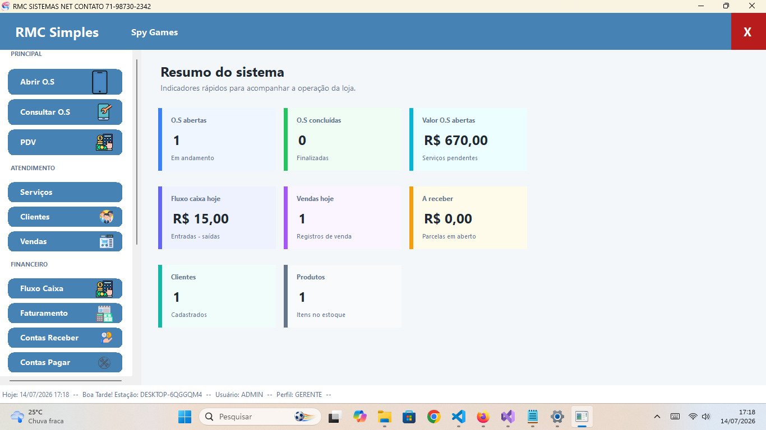This screenshot has width=766, height=430.
Task: Open the Clientes section in sidebar
Action: [65, 217]
